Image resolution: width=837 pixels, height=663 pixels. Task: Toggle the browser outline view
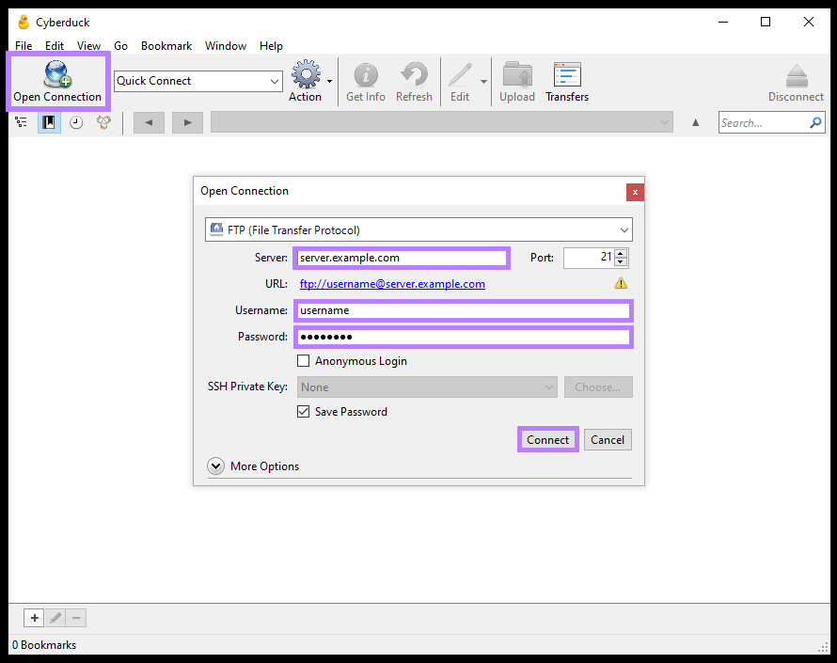tap(21, 122)
